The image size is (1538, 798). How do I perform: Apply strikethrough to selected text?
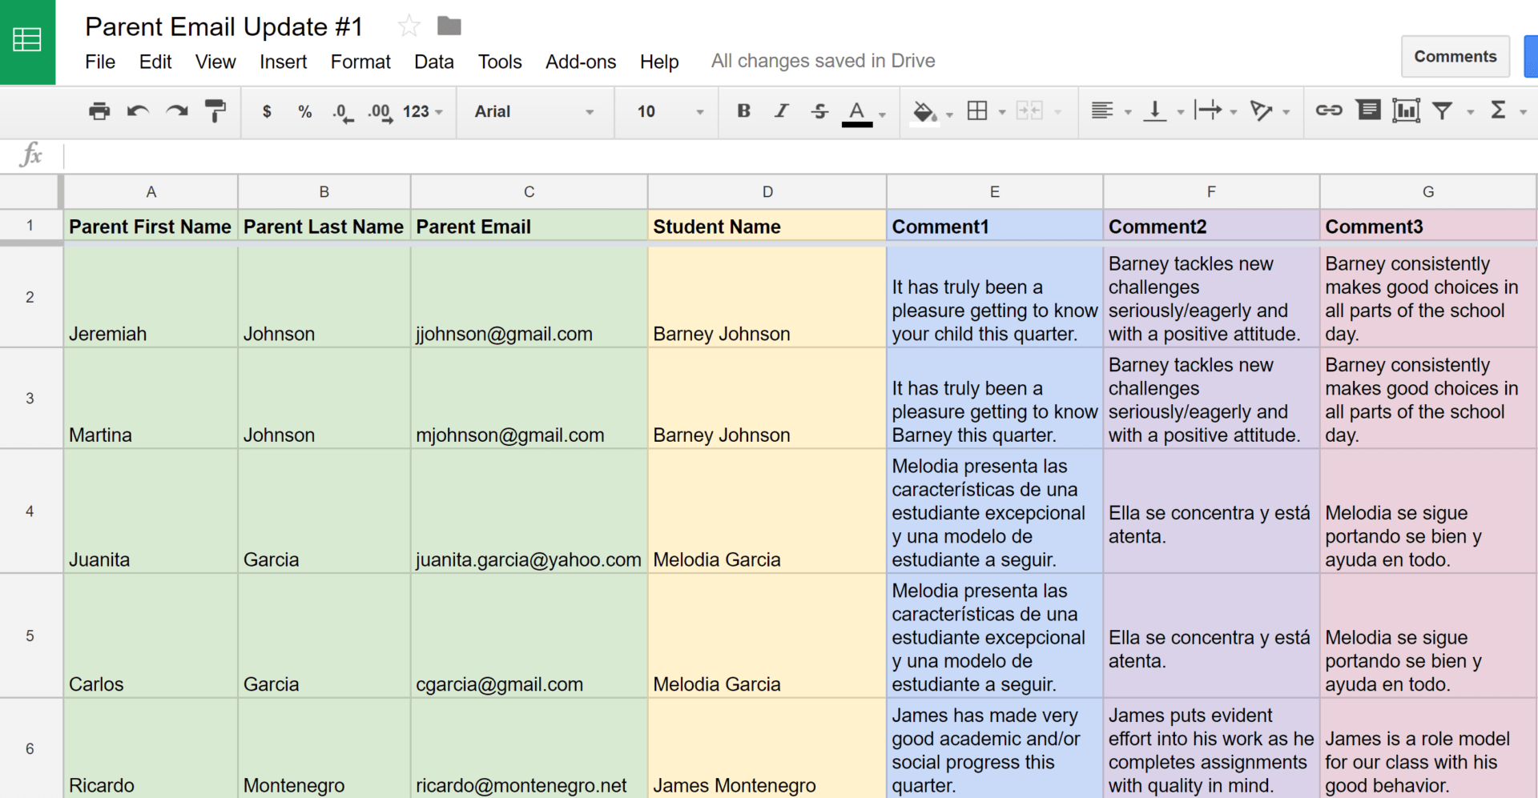click(x=819, y=111)
